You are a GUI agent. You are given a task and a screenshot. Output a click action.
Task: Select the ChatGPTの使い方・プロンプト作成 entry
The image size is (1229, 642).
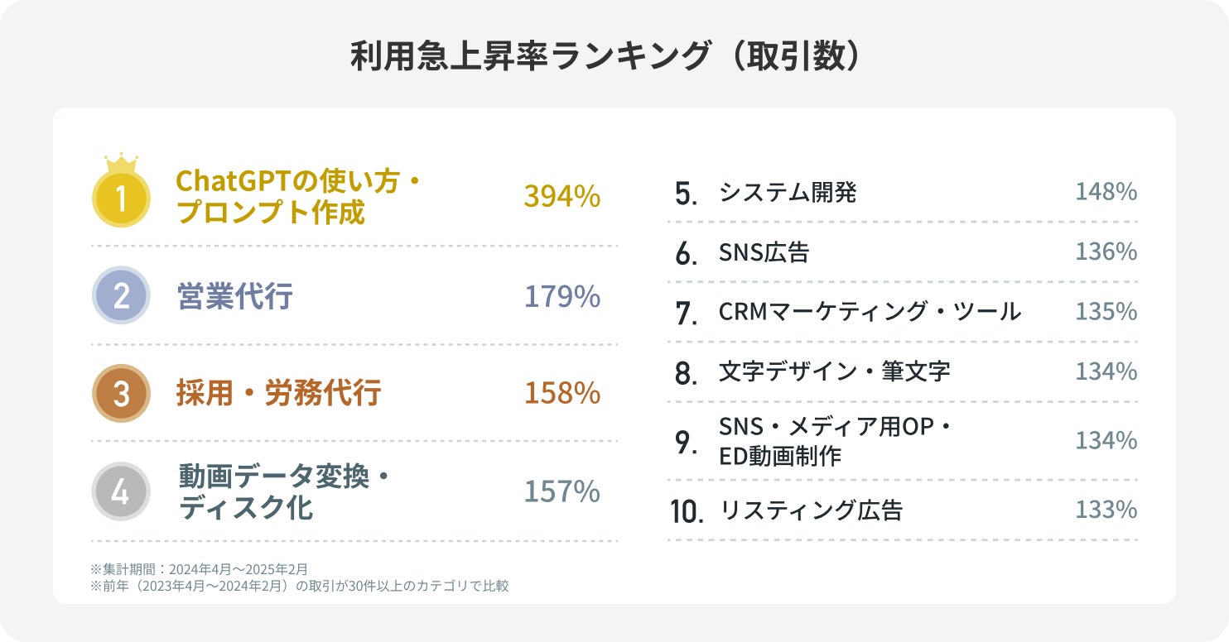[x=298, y=197]
